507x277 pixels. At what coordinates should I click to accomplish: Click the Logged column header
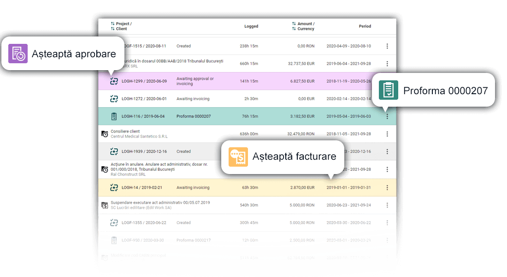pos(251,26)
